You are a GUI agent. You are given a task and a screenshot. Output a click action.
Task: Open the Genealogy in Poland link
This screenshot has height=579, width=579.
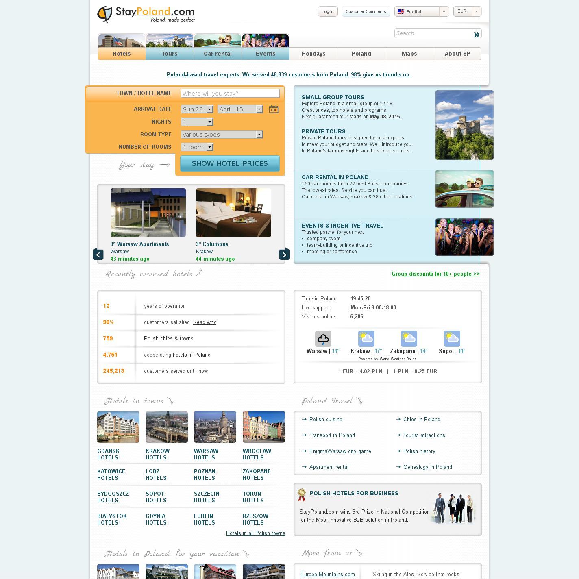pyautogui.click(x=428, y=467)
